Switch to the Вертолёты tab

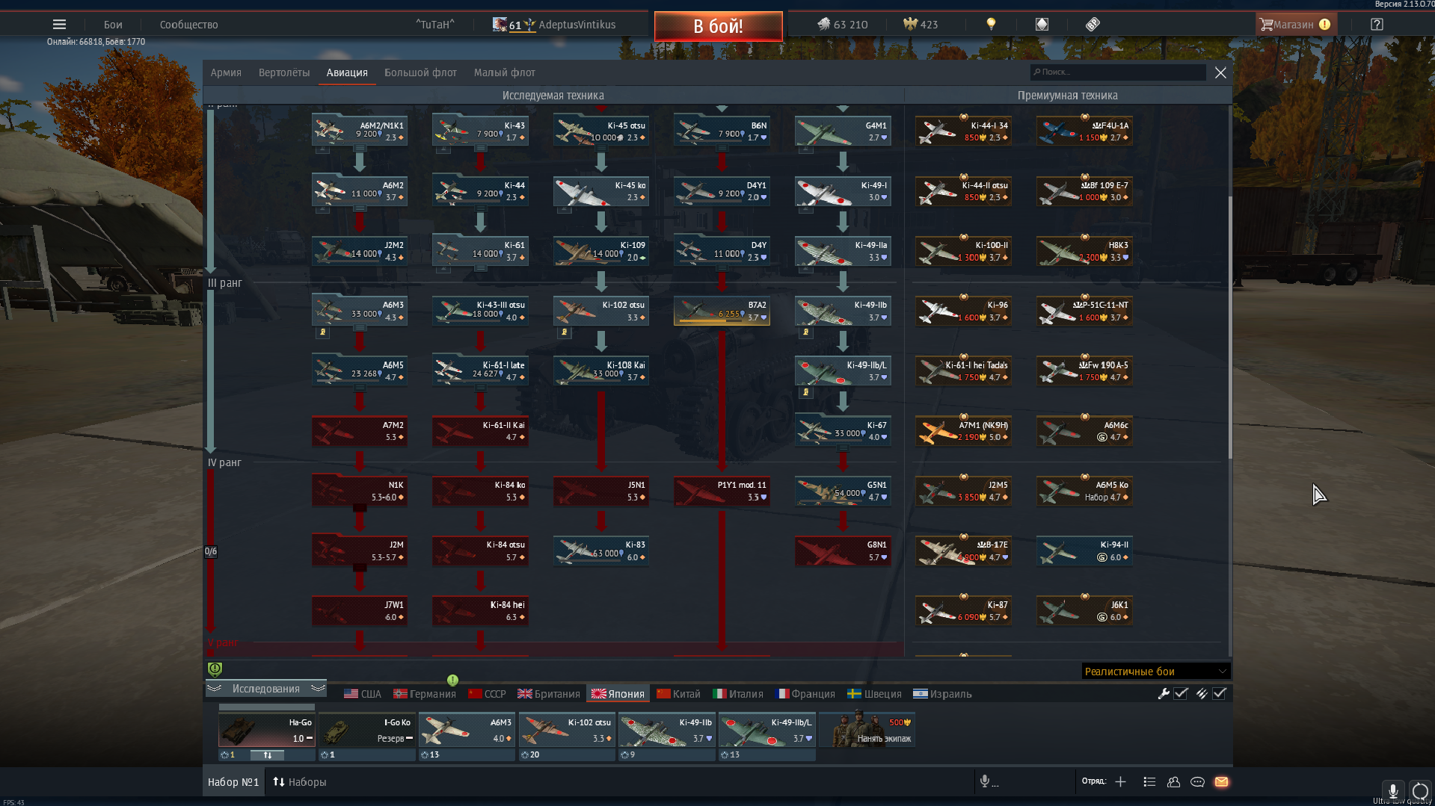(284, 72)
